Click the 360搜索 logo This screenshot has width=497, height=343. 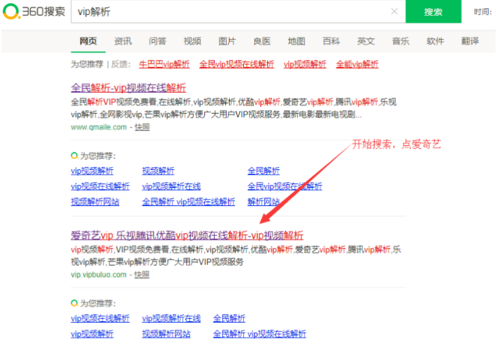click(34, 11)
